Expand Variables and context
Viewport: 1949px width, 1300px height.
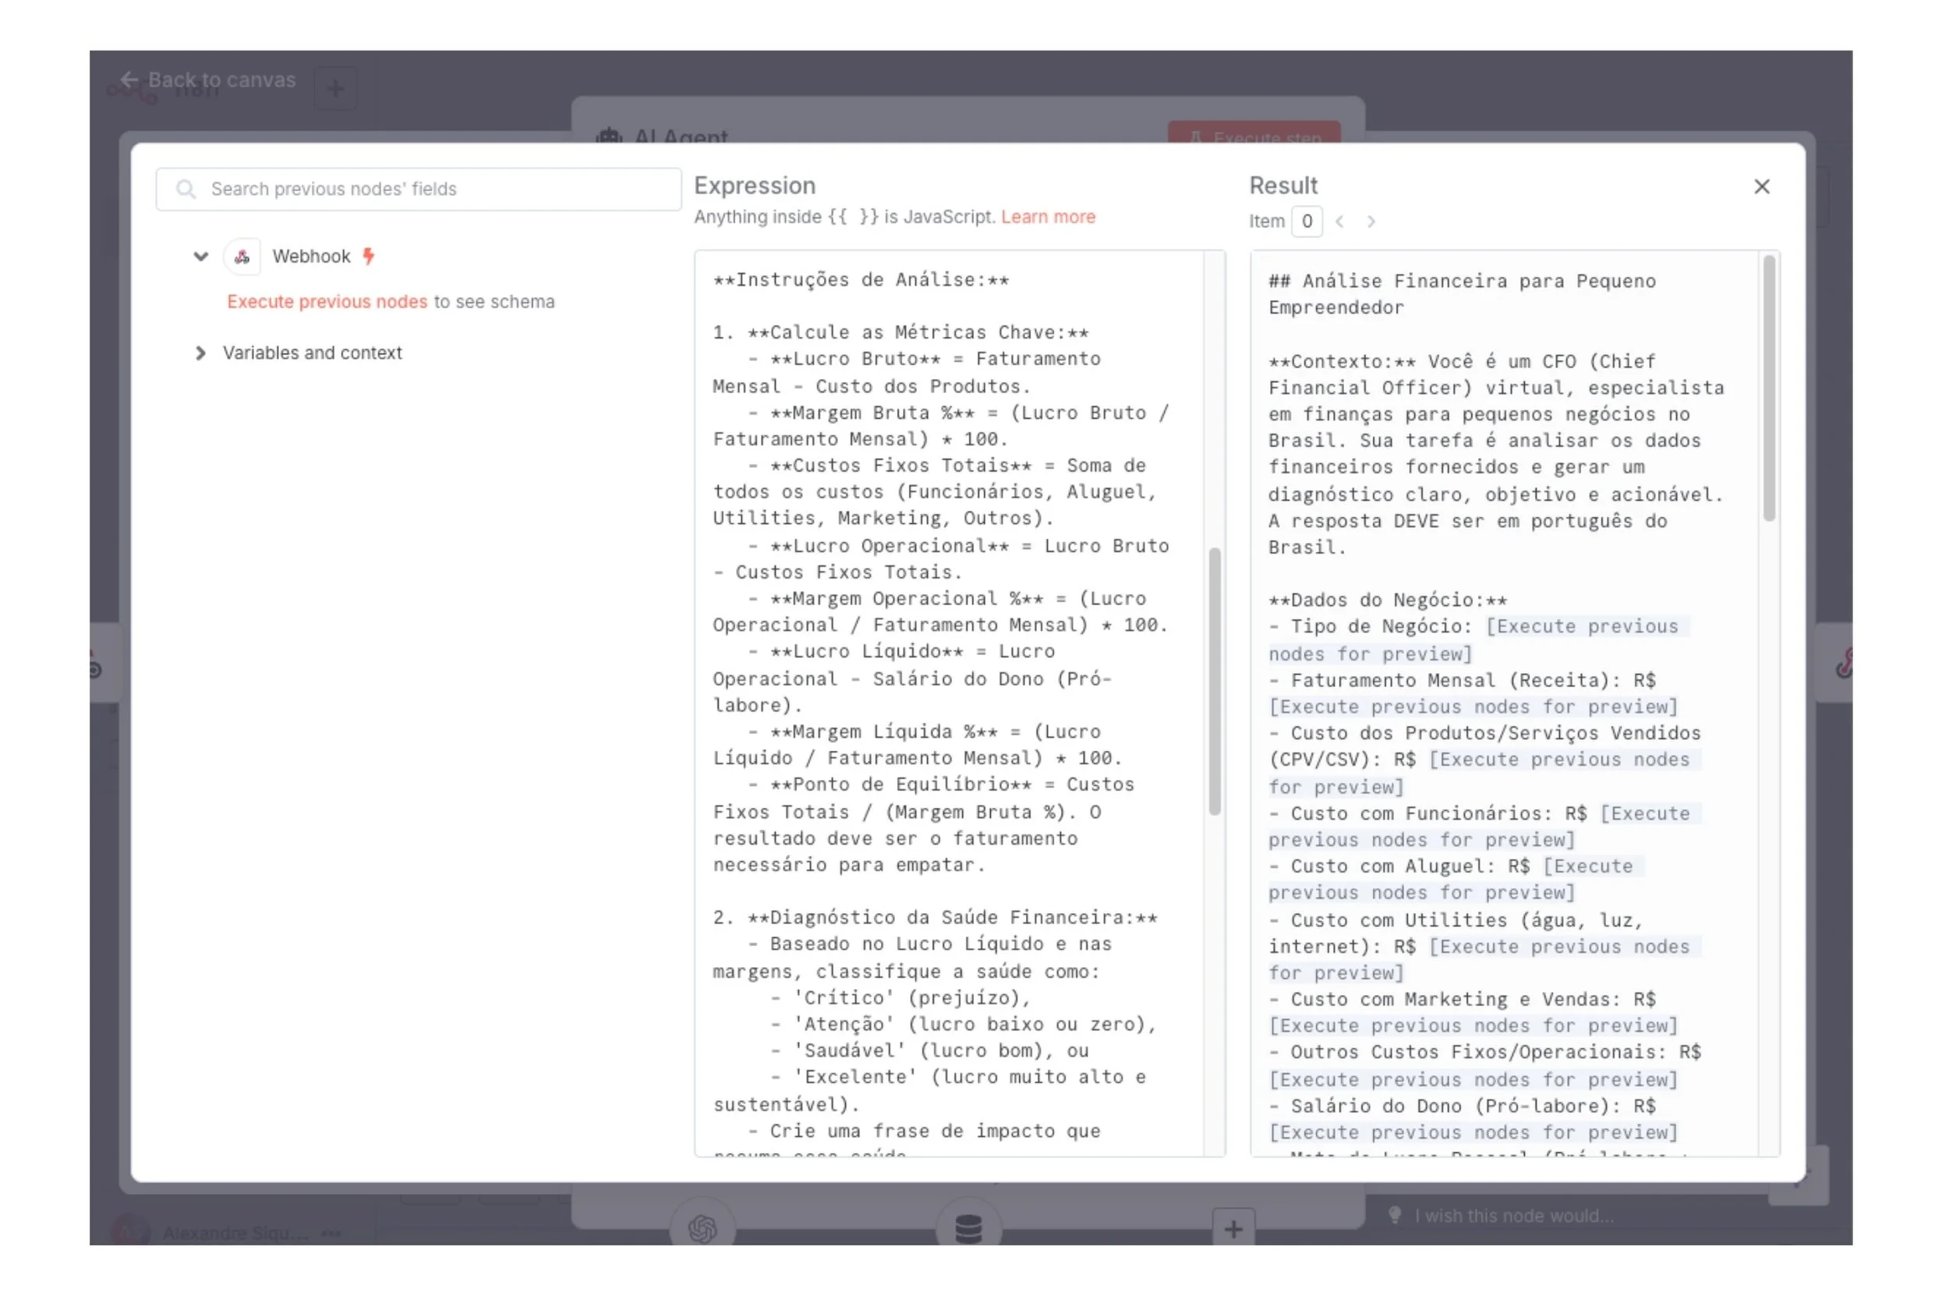pyautogui.click(x=200, y=353)
